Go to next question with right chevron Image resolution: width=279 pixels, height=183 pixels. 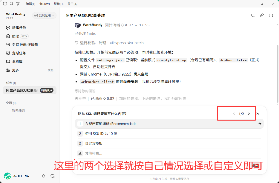pyautogui.click(x=249, y=114)
